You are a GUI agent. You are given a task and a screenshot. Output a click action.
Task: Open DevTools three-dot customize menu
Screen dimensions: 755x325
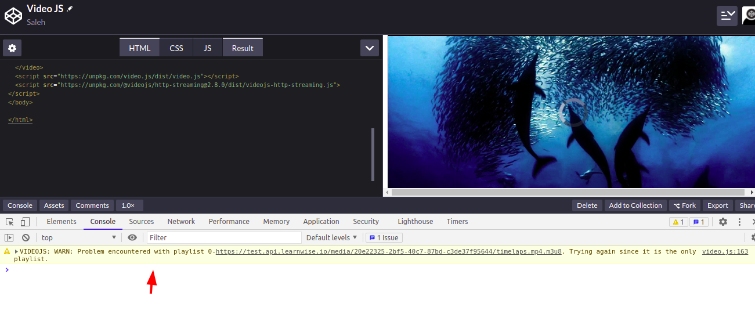click(x=739, y=222)
